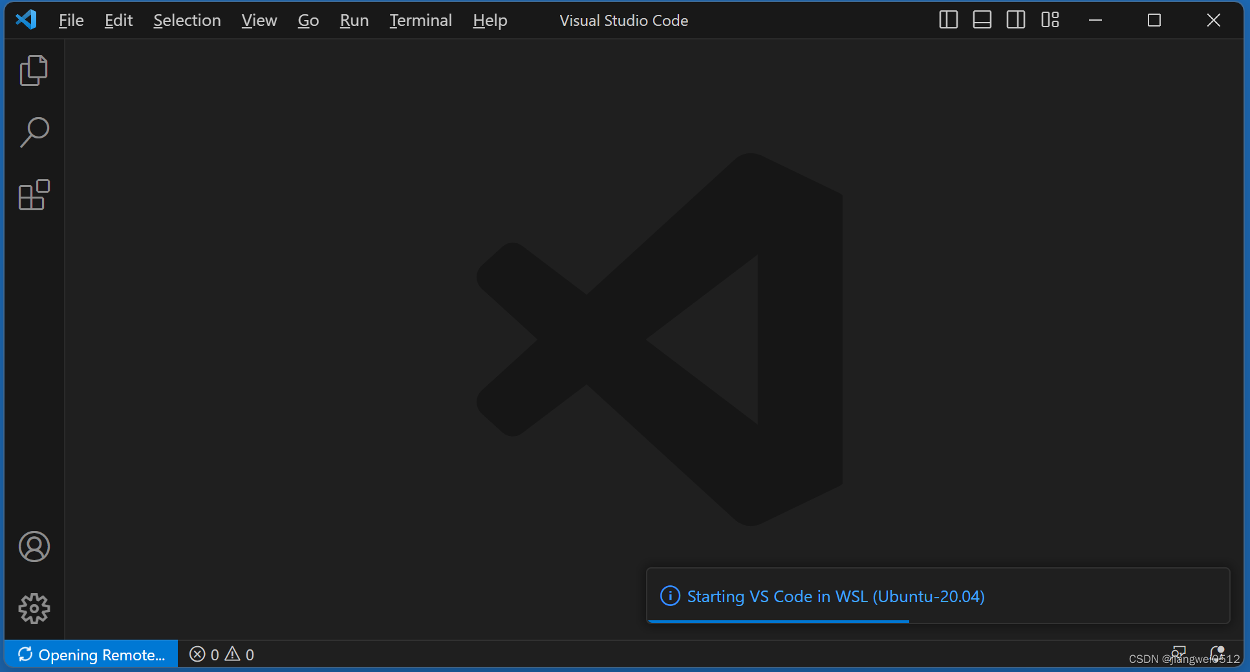Open the Search view in activity bar

pyautogui.click(x=34, y=133)
